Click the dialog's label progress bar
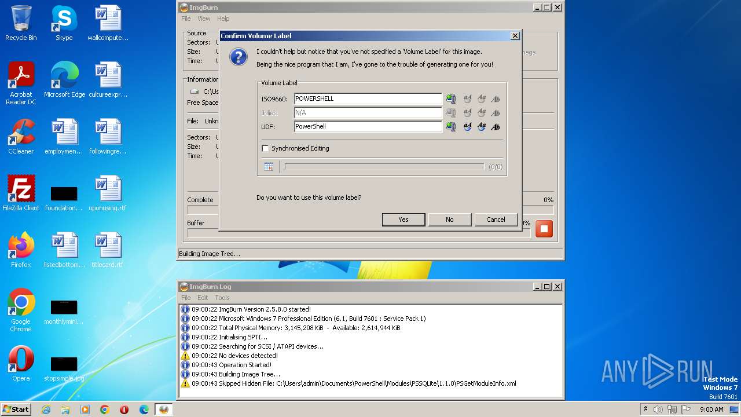The width and height of the screenshot is (741, 417). pos(384,167)
